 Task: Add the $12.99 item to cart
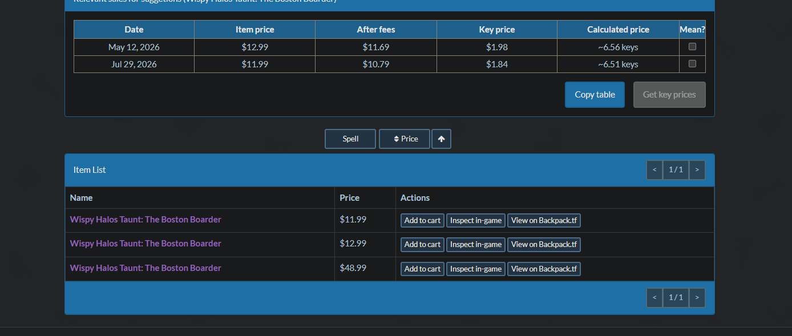422,244
